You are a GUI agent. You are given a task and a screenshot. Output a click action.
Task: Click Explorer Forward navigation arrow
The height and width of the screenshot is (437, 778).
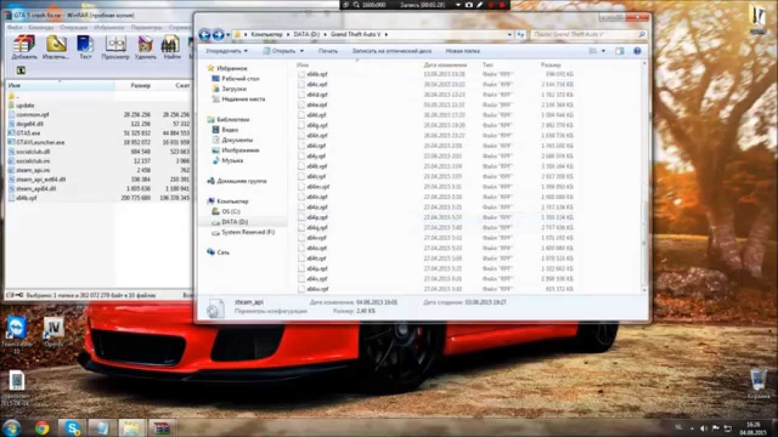[x=218, y=35]
